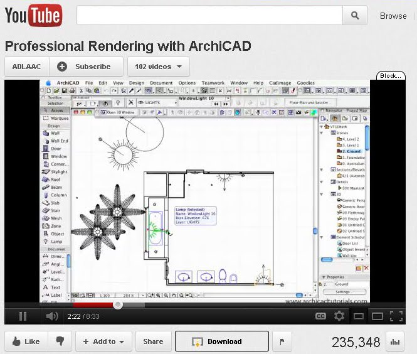Show video statistics with the bar chart icon
The width and height of the screenshot is (417, 354).
pos(395,341)
